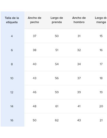Click size 14 row label
This screenshot has height=138, width=107.
pos(12,106)
